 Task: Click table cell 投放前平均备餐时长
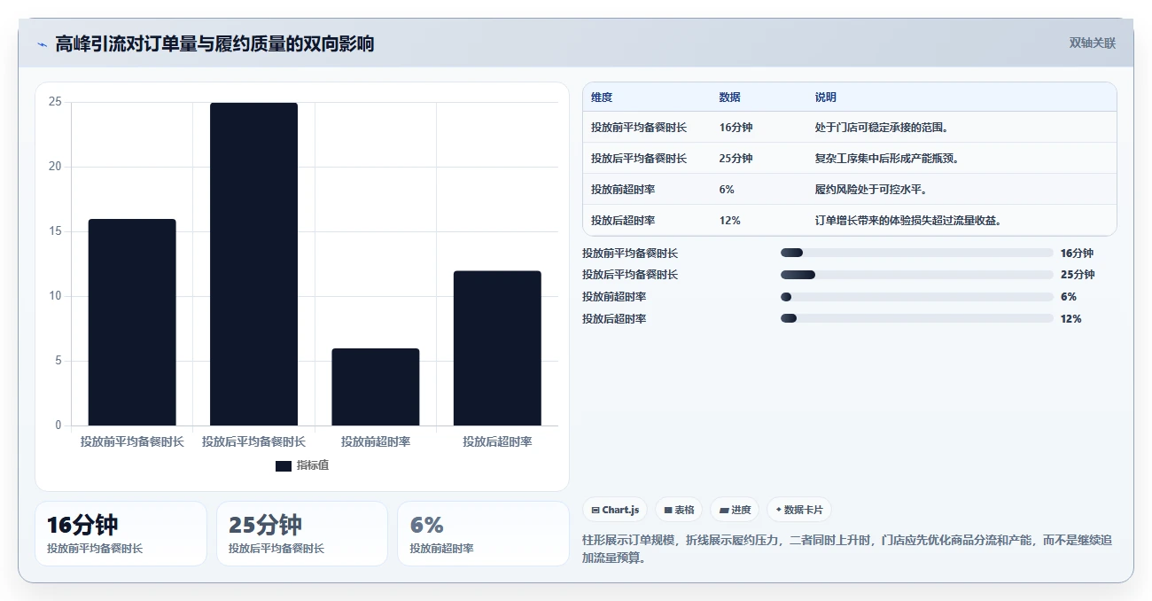639,128
